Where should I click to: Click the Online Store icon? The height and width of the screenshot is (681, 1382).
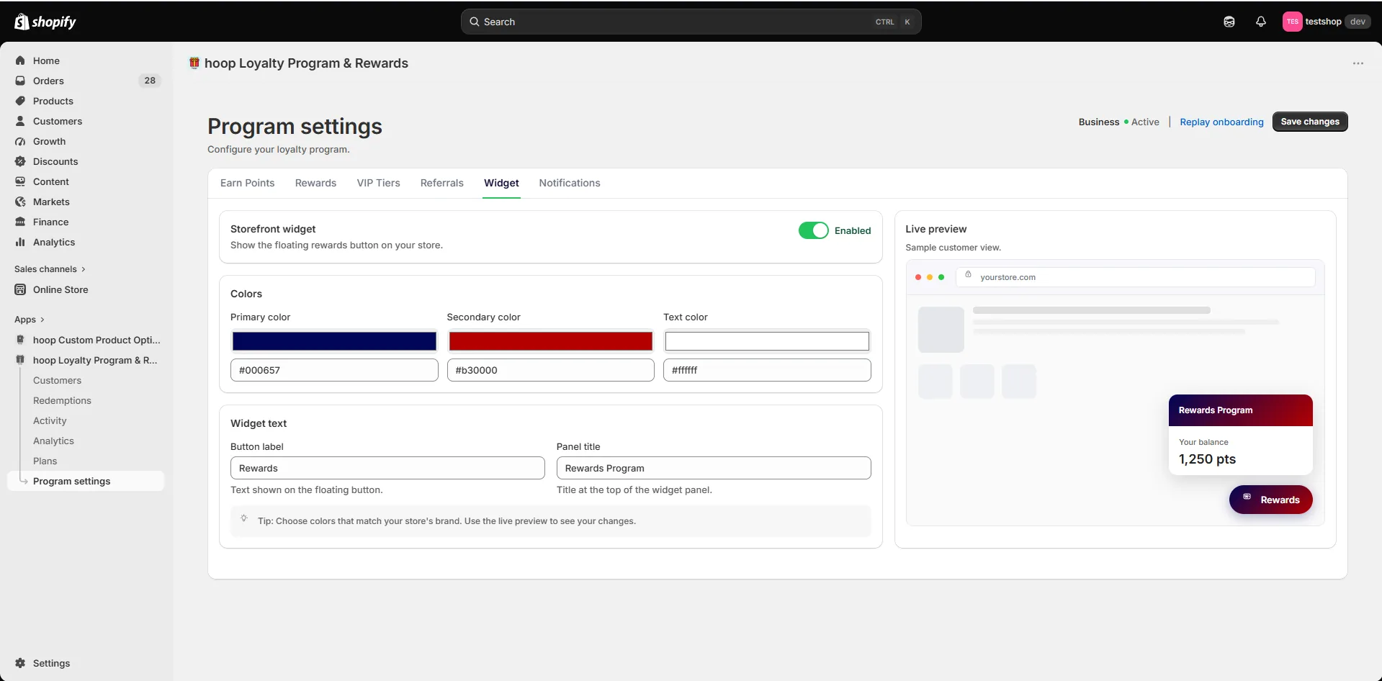click(x=20, y=289)
